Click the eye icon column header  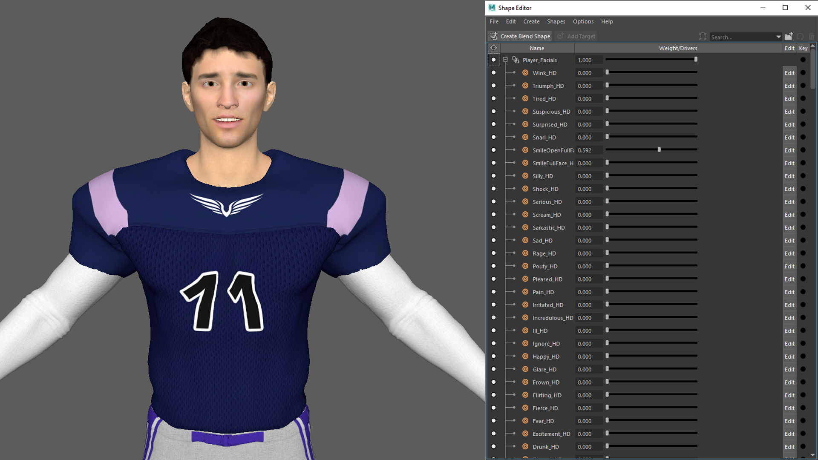pos(493,48)
